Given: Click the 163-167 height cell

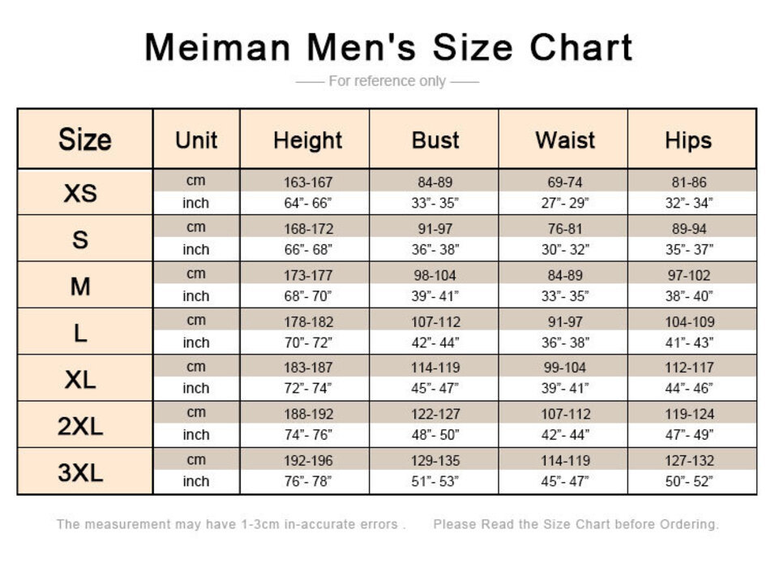Looking at the screenshot, I should 308,183.
